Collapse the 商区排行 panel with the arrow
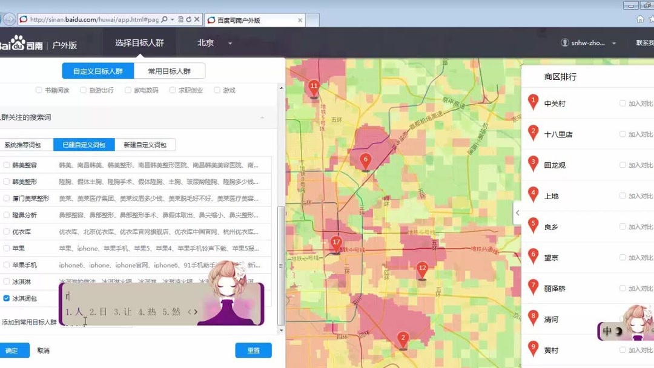This screenshot has width=654, height=368. click(x=518, y=213)
